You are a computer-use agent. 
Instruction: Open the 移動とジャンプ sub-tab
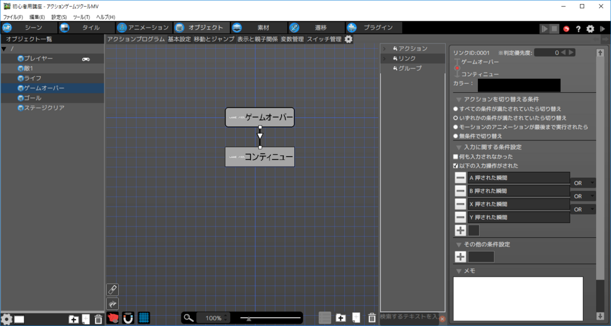click(x=214, y=39)
